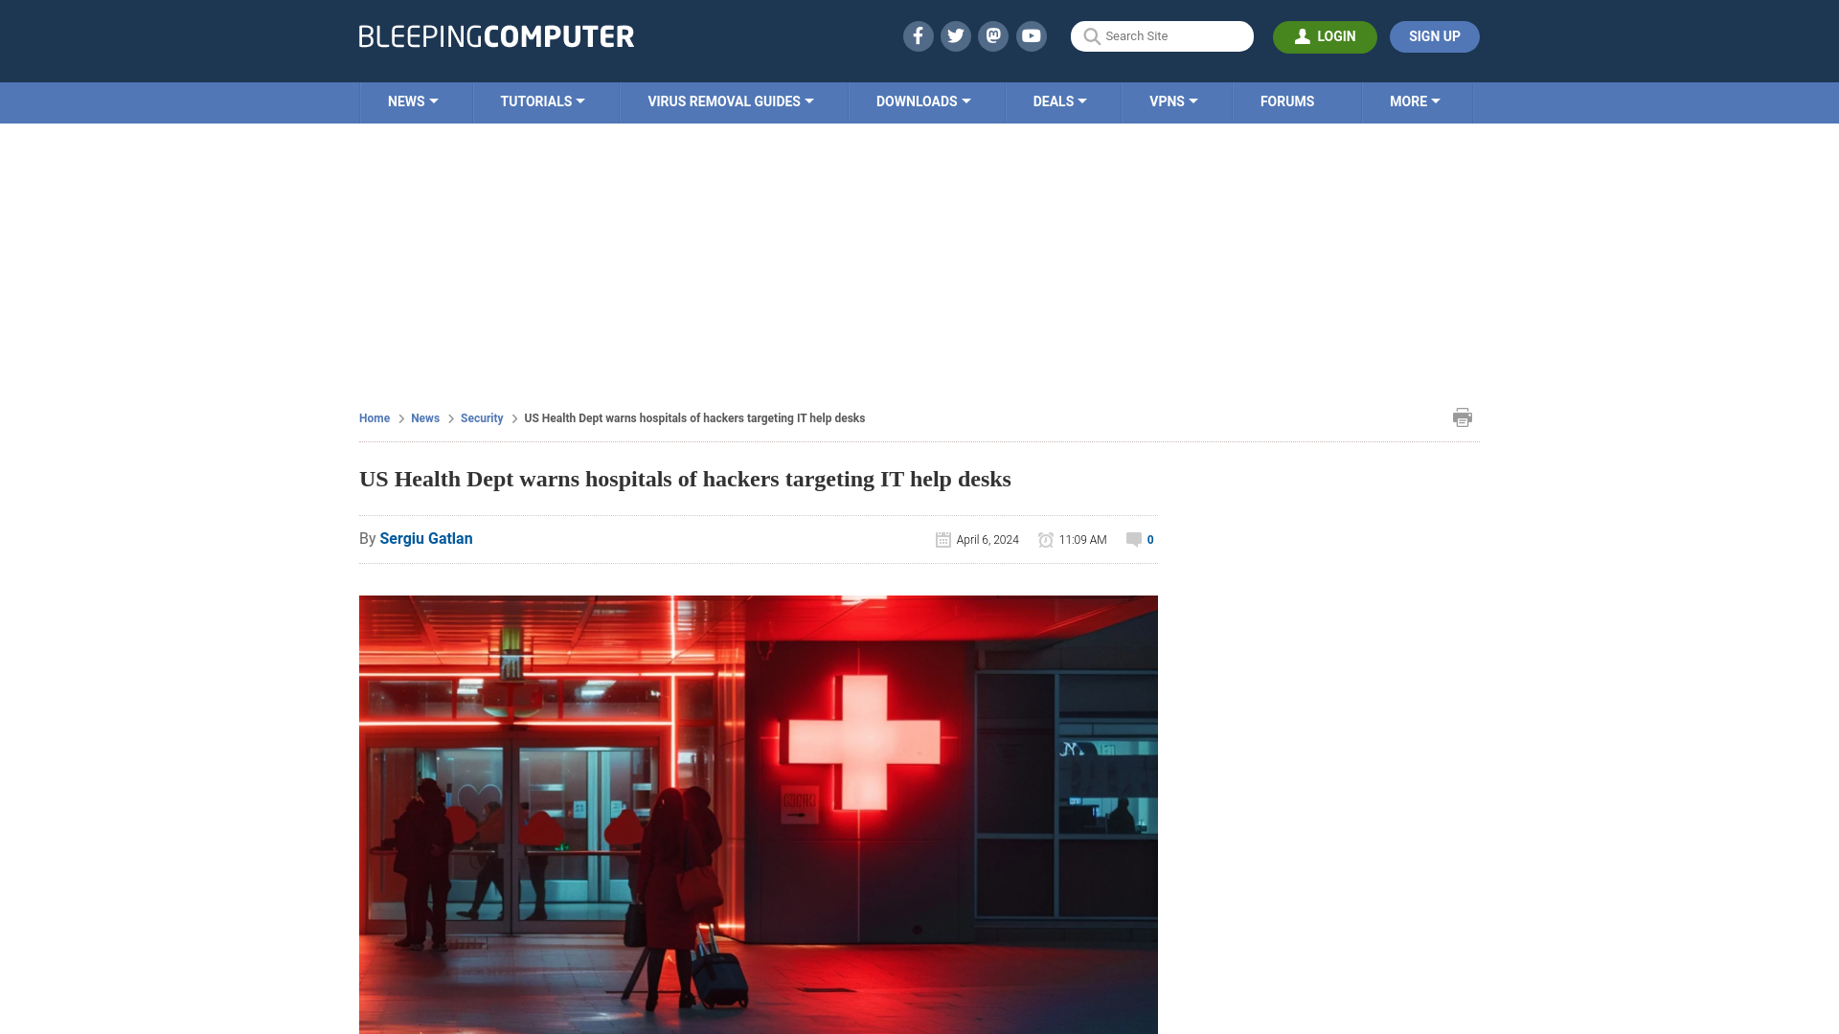The image size is (1839, 1034).
Task: Expand the VIRUS REMOVAL GUIDES dropdown
Action: point(730,101)
